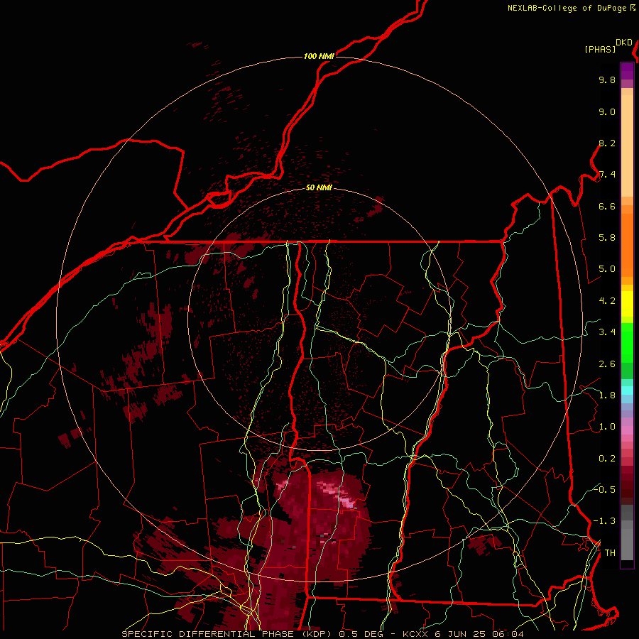The height and width of the screenshot is (639, 639).
Task: Click the [PHAS] units label
Action: click(600, 49)
